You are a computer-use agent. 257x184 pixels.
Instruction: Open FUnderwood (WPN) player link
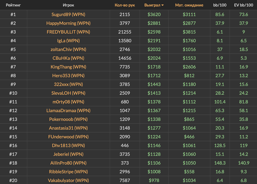point(68,137)
